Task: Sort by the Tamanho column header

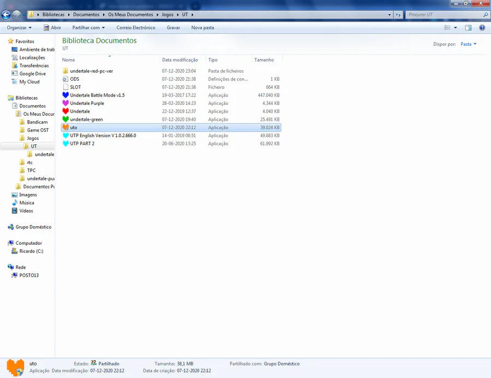Action: point(267,60)
